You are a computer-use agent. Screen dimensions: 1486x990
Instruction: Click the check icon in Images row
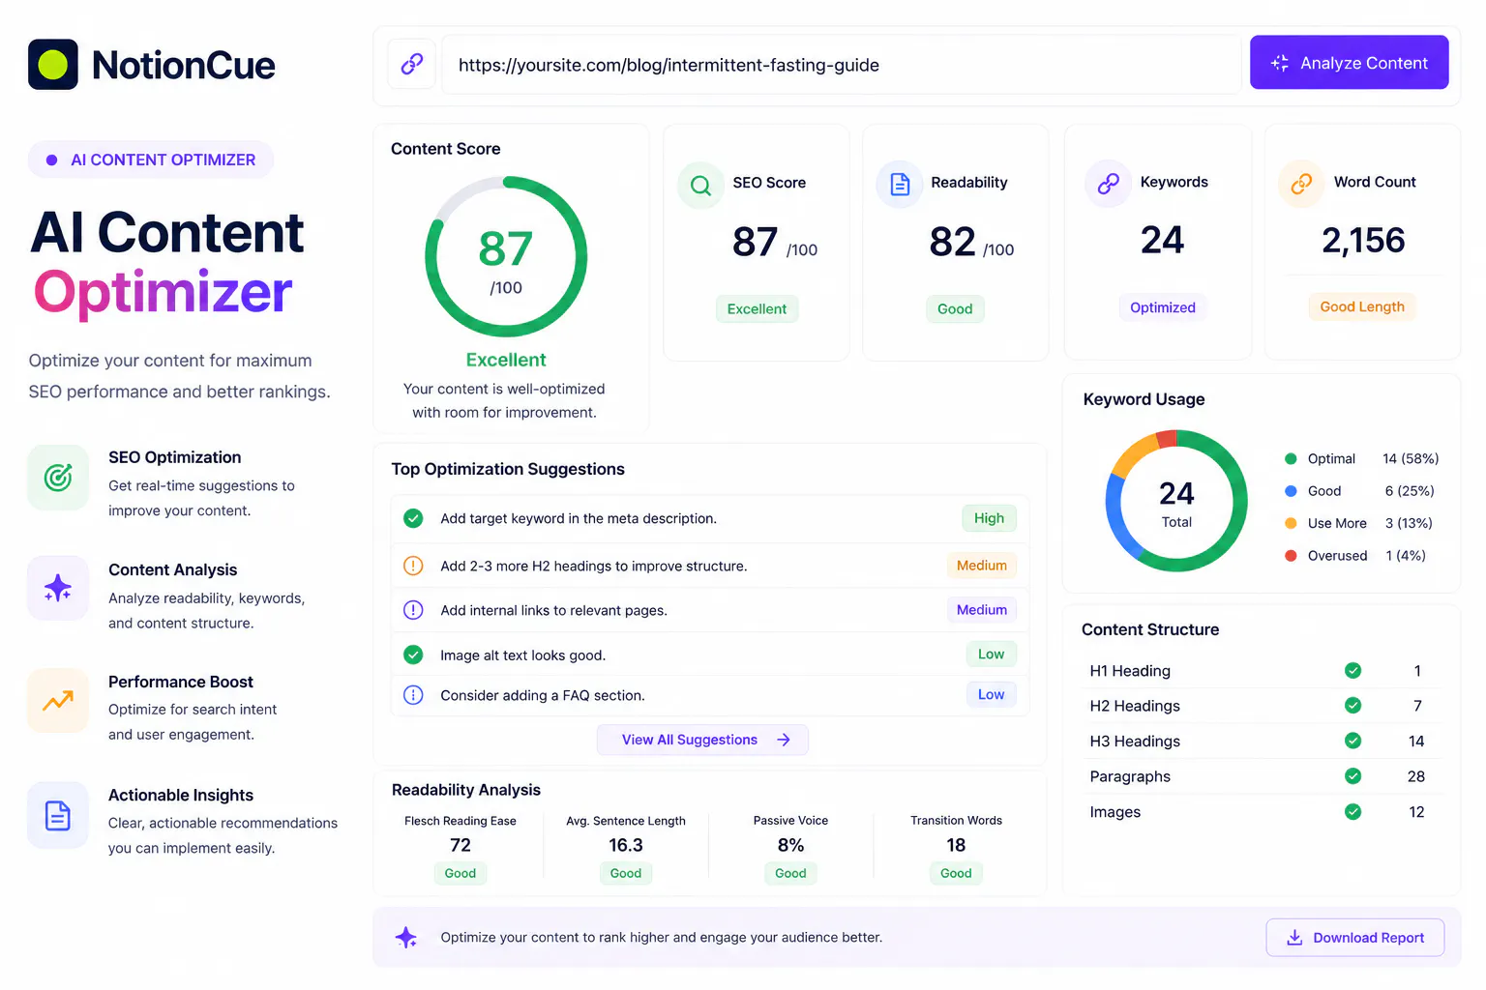click(x=1353, y=812)
